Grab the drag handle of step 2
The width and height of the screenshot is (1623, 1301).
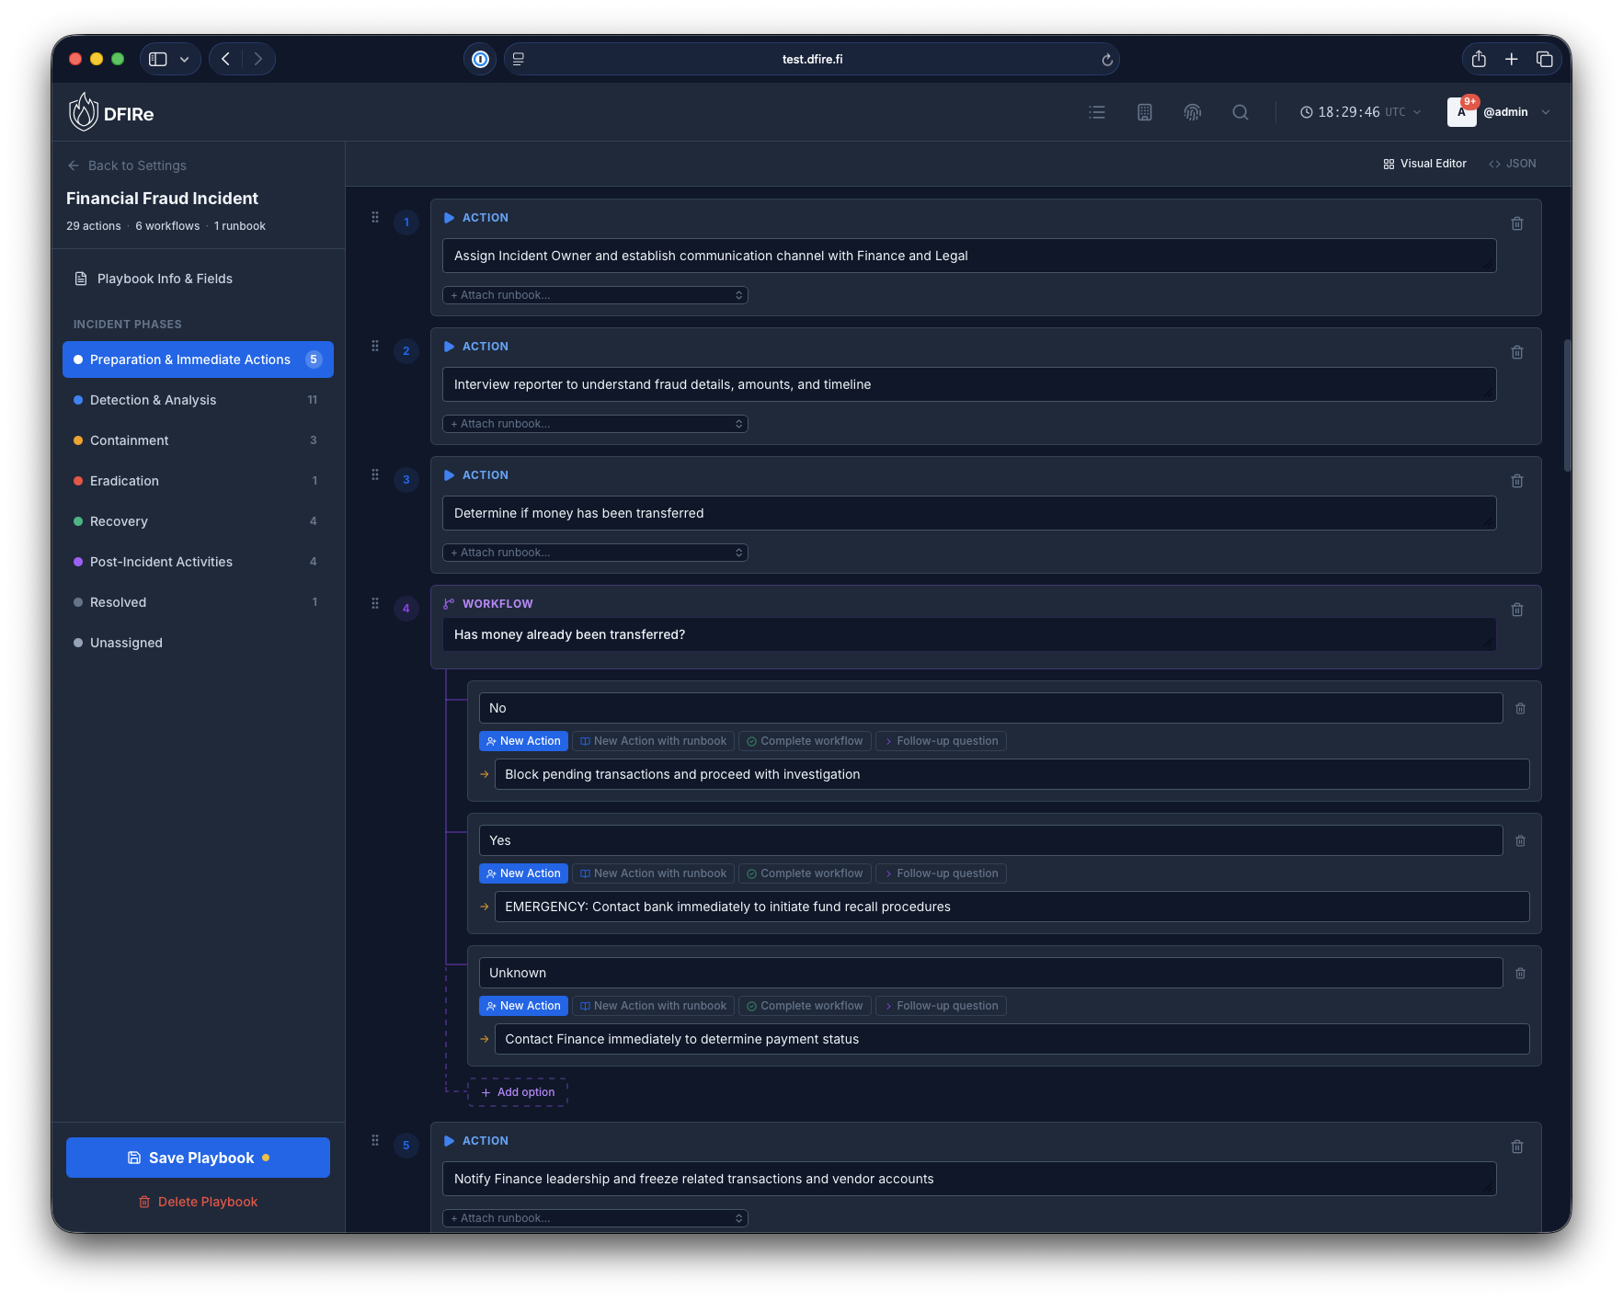375,347
